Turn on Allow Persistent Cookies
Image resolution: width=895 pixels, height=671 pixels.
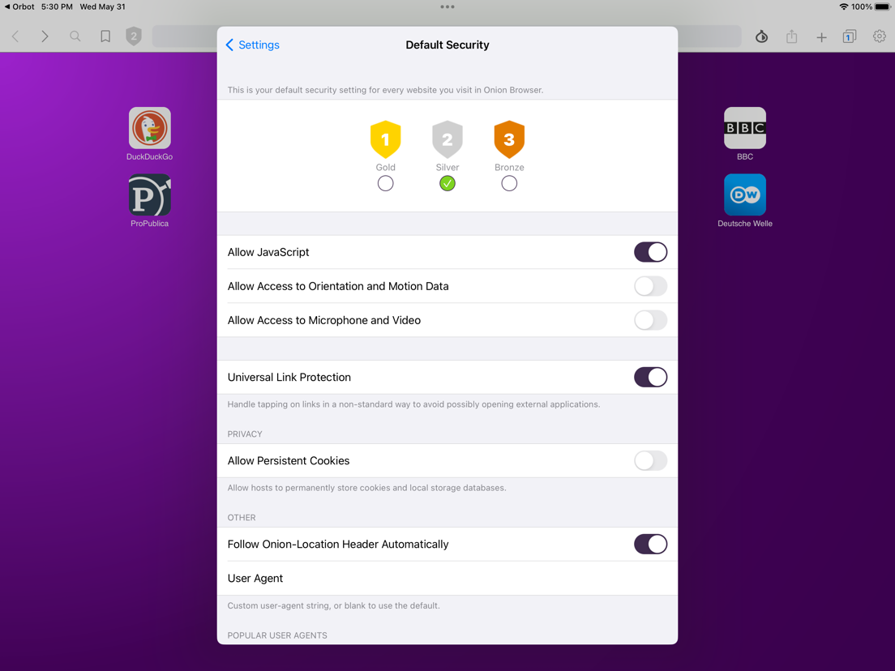pyautogui.click(x=650, y=460)
